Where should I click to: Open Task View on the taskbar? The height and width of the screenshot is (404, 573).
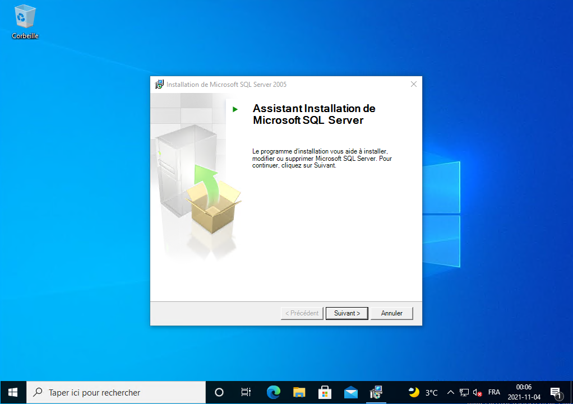click(246, 392)
